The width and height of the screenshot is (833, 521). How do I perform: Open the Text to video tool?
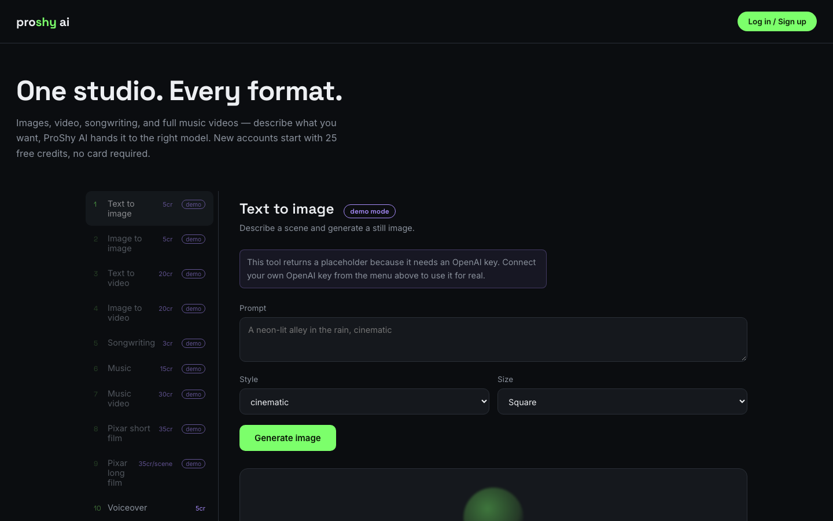click(x=149, y=278)
